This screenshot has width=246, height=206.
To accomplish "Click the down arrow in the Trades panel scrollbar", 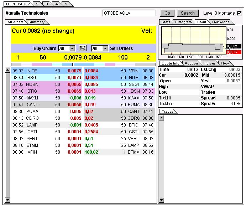I will pyautogui.click(x=161, y=200).
